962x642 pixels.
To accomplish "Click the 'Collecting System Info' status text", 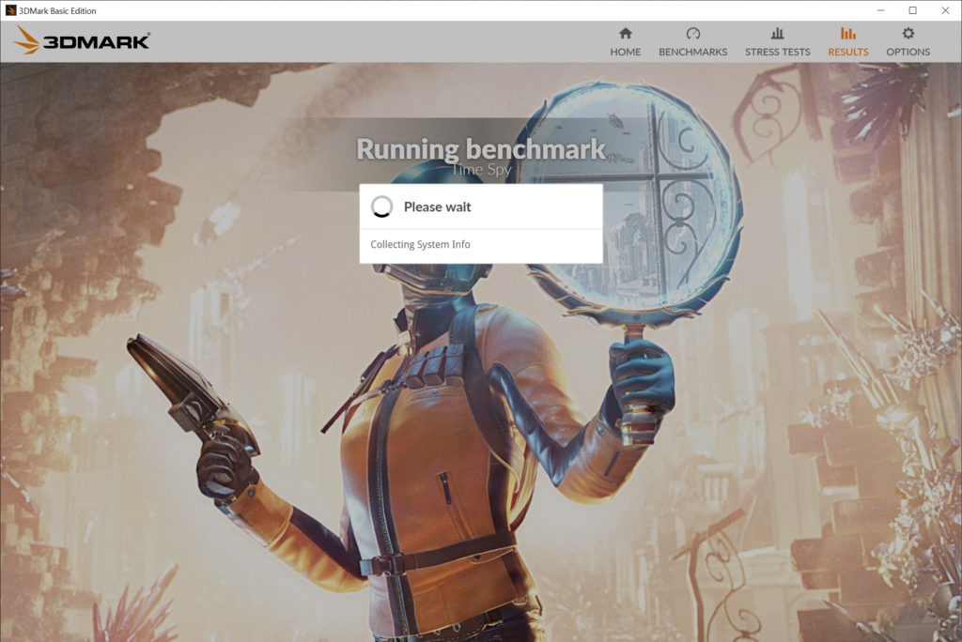I will coord(420,244).
